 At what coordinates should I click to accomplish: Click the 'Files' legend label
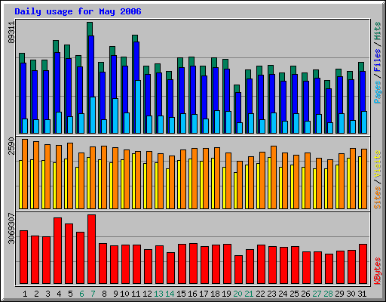point(378,60)
